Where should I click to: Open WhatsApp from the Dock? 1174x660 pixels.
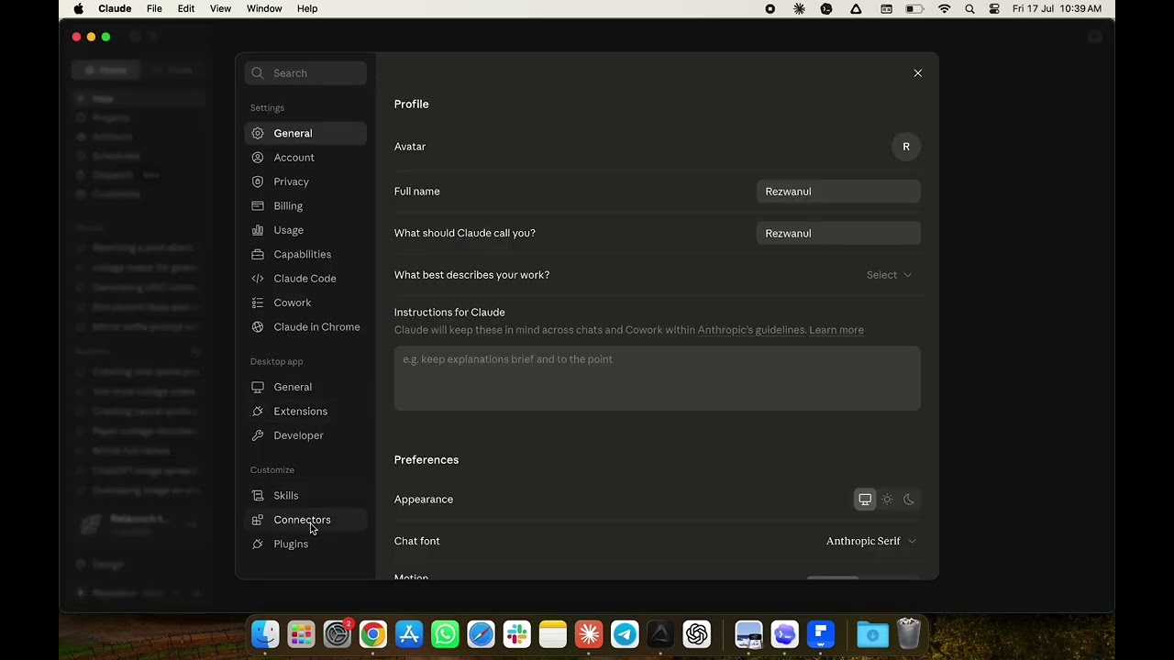[x=445, y=633]
